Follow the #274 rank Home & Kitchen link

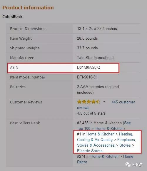point(104,156)
